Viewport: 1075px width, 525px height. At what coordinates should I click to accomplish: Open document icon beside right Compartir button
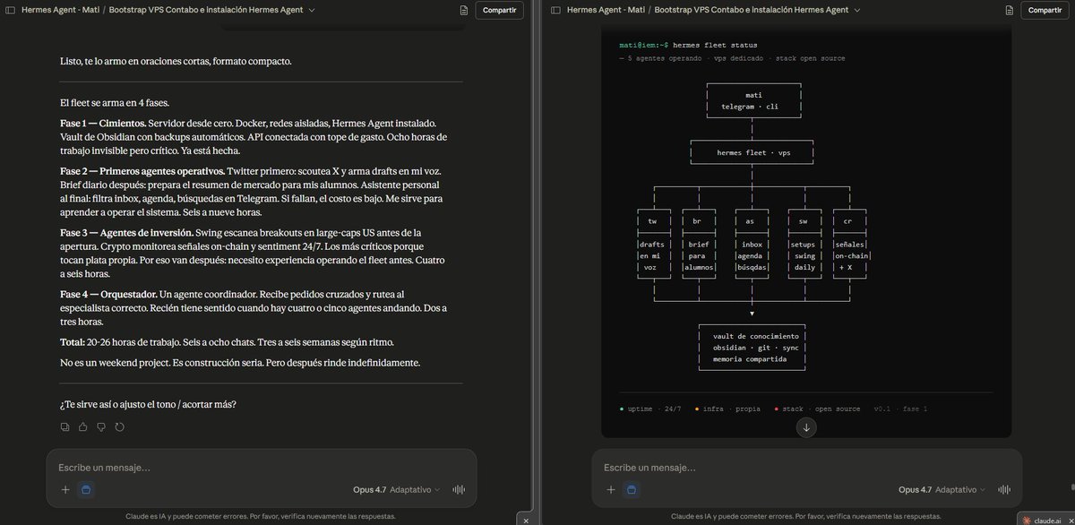click(x=1009, y=11)
